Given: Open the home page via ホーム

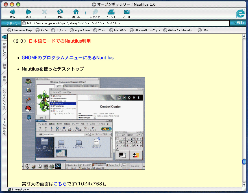Looking at the screenshot, I should click(76, 14).
